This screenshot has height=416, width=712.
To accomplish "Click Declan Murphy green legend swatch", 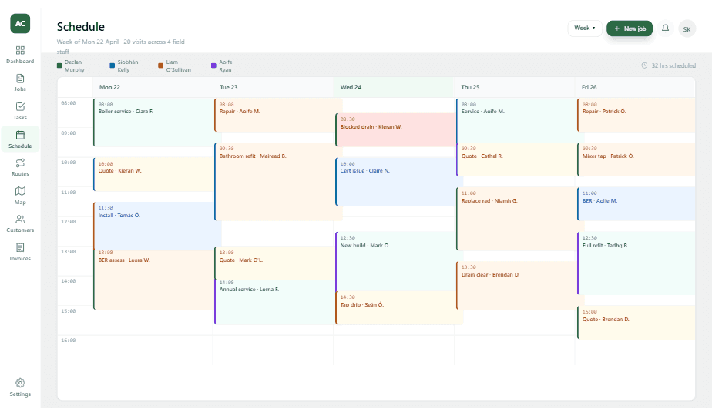I will 59,65.
